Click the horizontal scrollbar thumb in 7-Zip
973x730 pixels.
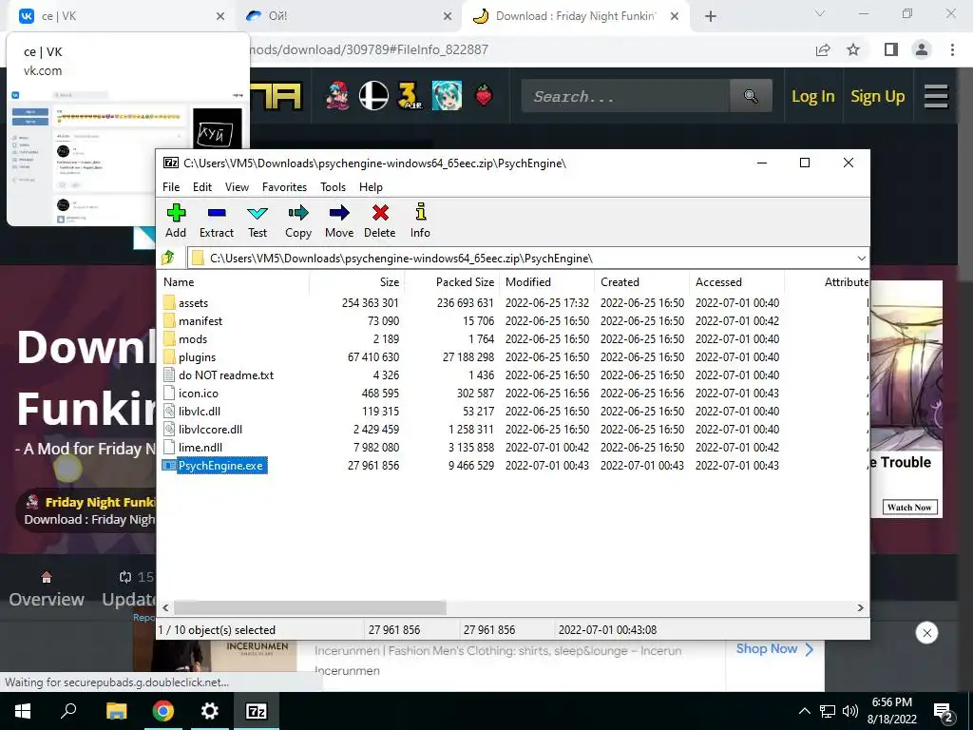pos(310,607)
